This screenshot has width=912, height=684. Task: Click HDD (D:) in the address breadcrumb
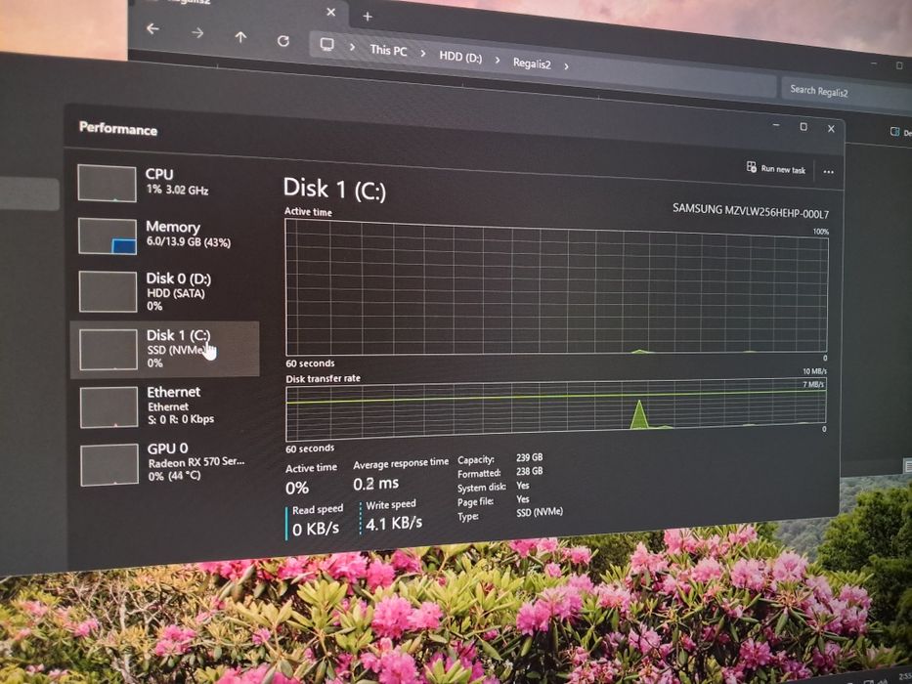[x=460, y=57]
